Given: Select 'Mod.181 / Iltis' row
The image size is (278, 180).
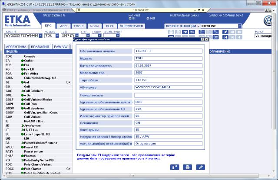Looking at the screenshot, I should pyautogui.click(x=38, y=121).
